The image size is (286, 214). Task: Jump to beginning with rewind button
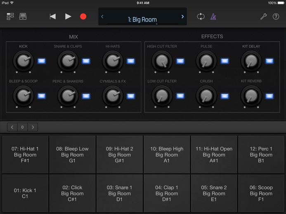click(x=53, y=16)
